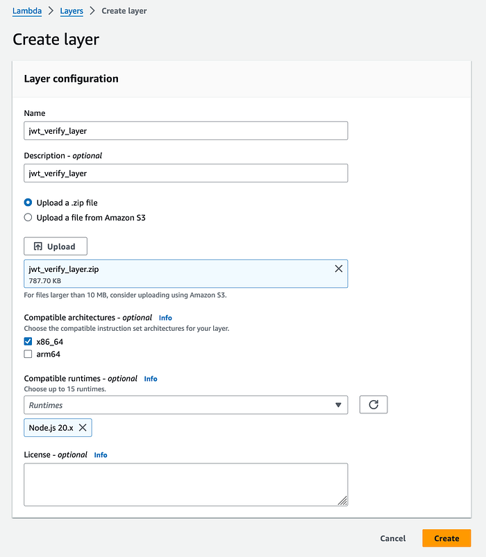
Task: Enable the arm64 architecture checkbox
Action: [28, 354]
